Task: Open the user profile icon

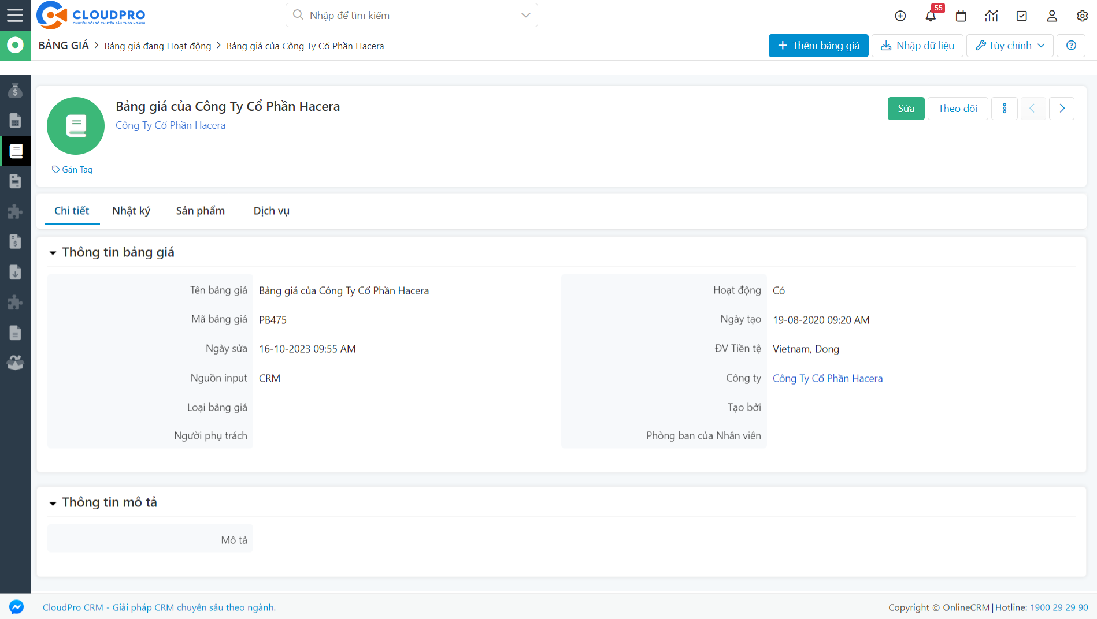Action: point(1052,16)
